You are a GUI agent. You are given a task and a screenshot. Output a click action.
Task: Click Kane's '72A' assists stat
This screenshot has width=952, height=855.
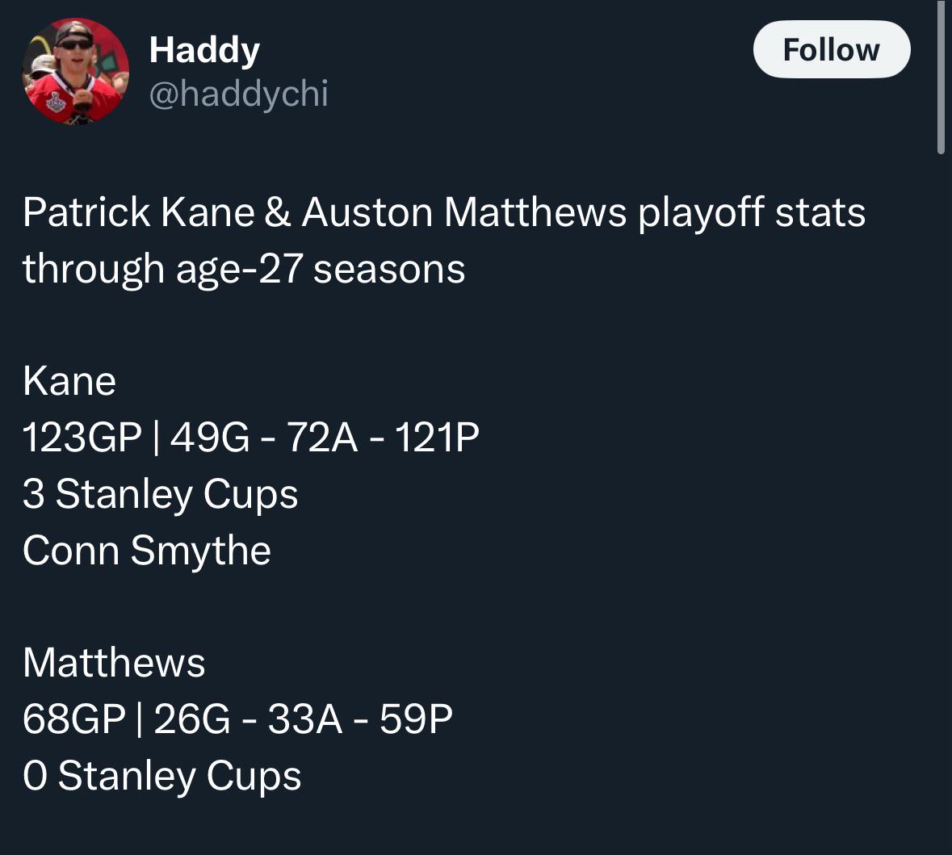[x=322, y=438]
